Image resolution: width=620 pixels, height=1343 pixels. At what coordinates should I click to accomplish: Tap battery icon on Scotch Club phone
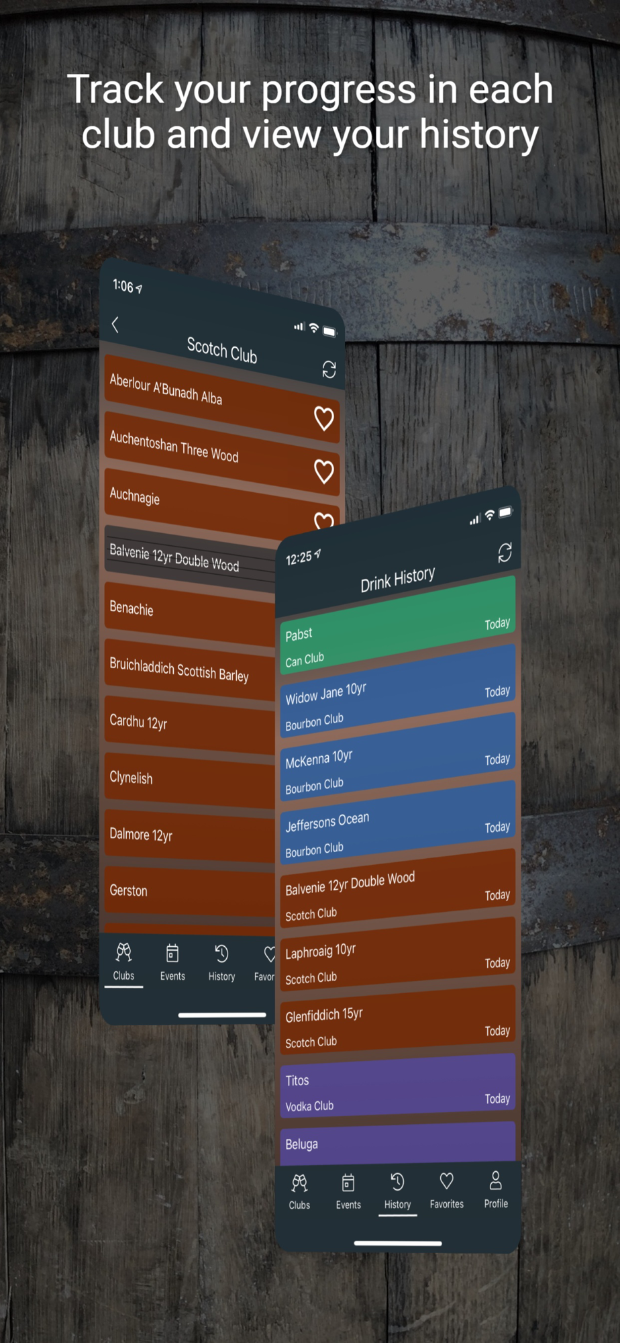pyautogui.click(x=329, y=331)
